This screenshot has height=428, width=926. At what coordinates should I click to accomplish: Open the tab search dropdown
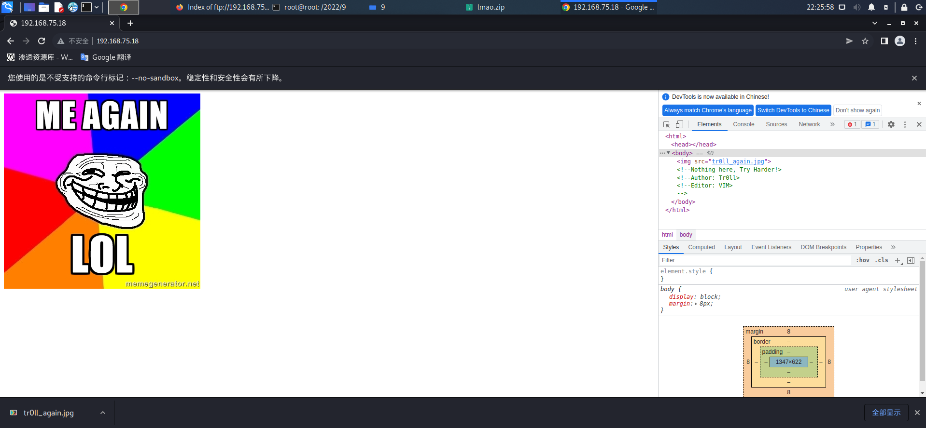(x=875, y=23)
